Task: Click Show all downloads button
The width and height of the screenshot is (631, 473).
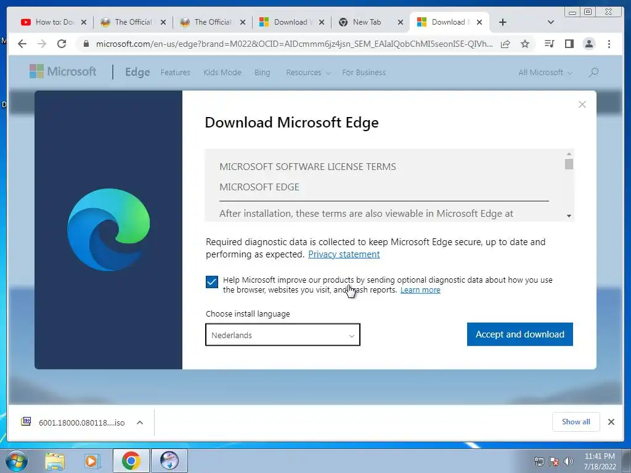Action: (576, 421)
